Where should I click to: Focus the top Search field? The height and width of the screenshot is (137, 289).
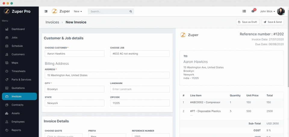(x=111, y=11)
